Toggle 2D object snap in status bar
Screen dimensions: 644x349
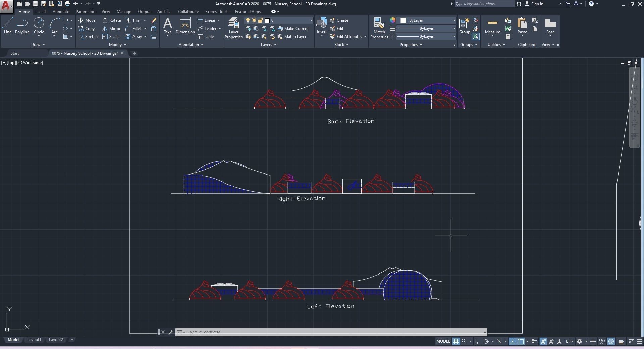[521, 341]
